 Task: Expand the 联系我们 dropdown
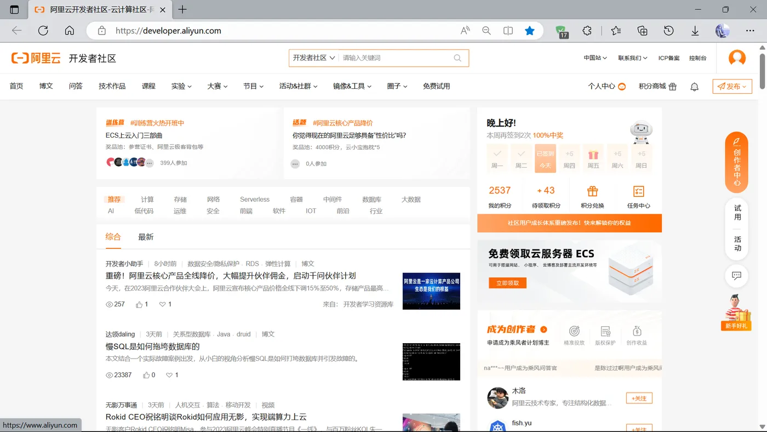click(633, 58)
